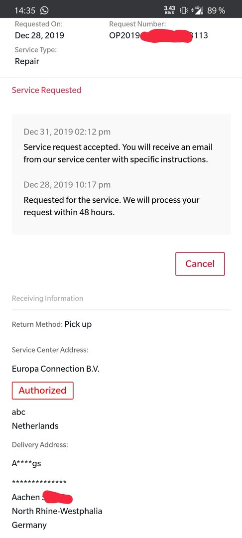The height and width of the screenshot is (538, 242).
Task: Select the Dec 28 requested service entry
Action: [112, 198]
